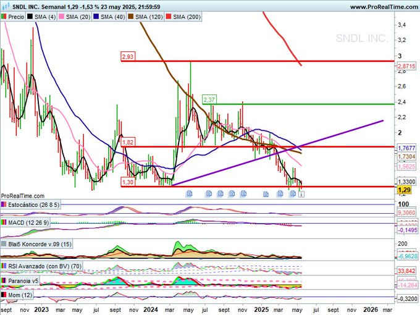Click the 2,93 resistance level label
The height and width of the screenshot is (315, 420).
click(127, 57)
